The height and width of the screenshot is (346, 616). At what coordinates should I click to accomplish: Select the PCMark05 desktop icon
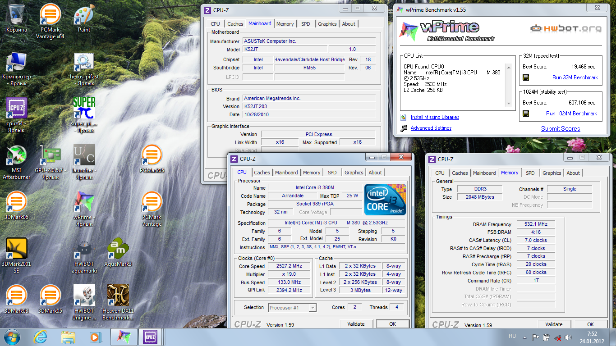tap(152, 159)
